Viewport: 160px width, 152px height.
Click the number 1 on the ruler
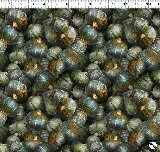pos(10,4)
